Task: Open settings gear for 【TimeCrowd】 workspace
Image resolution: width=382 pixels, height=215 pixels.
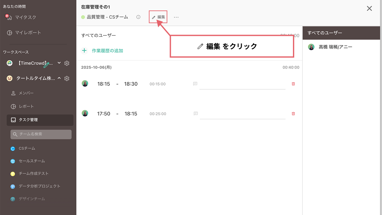Action: [x=67, y=63]
